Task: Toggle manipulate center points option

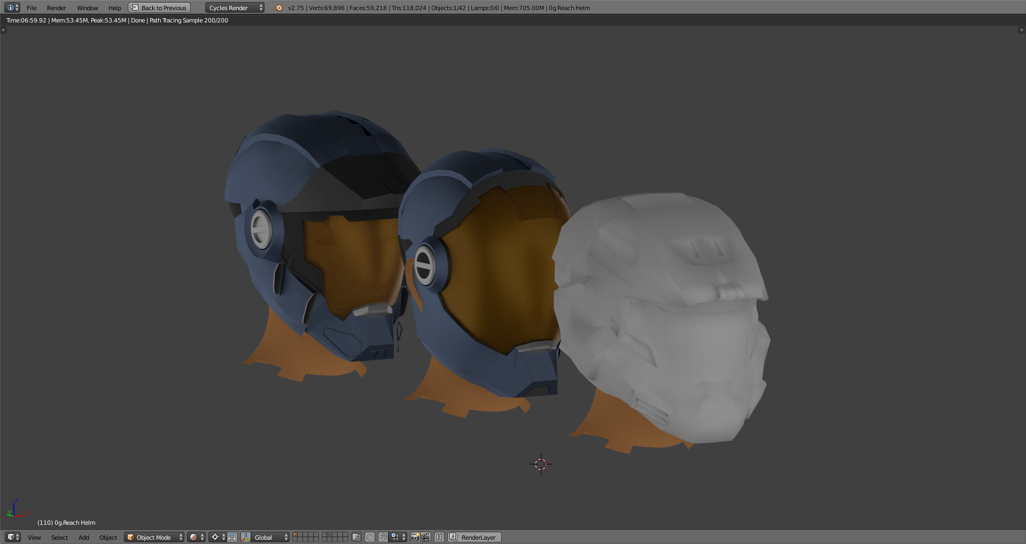Action: [232, 537]
